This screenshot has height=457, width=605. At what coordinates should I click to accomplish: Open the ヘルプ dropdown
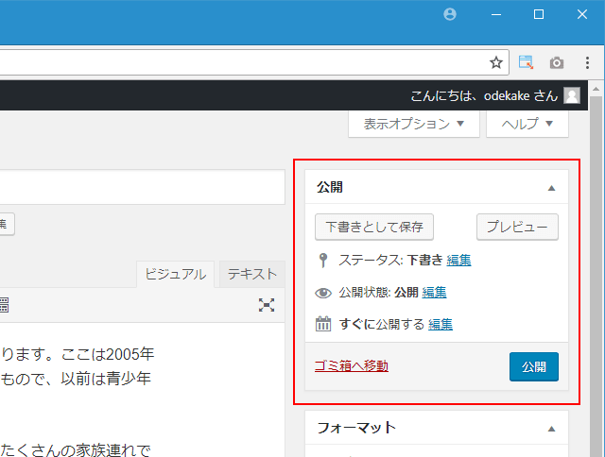click(527, 124)
